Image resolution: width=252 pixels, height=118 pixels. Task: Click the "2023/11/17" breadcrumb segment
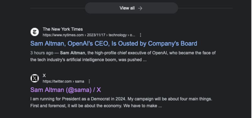[x=95, y=35]
